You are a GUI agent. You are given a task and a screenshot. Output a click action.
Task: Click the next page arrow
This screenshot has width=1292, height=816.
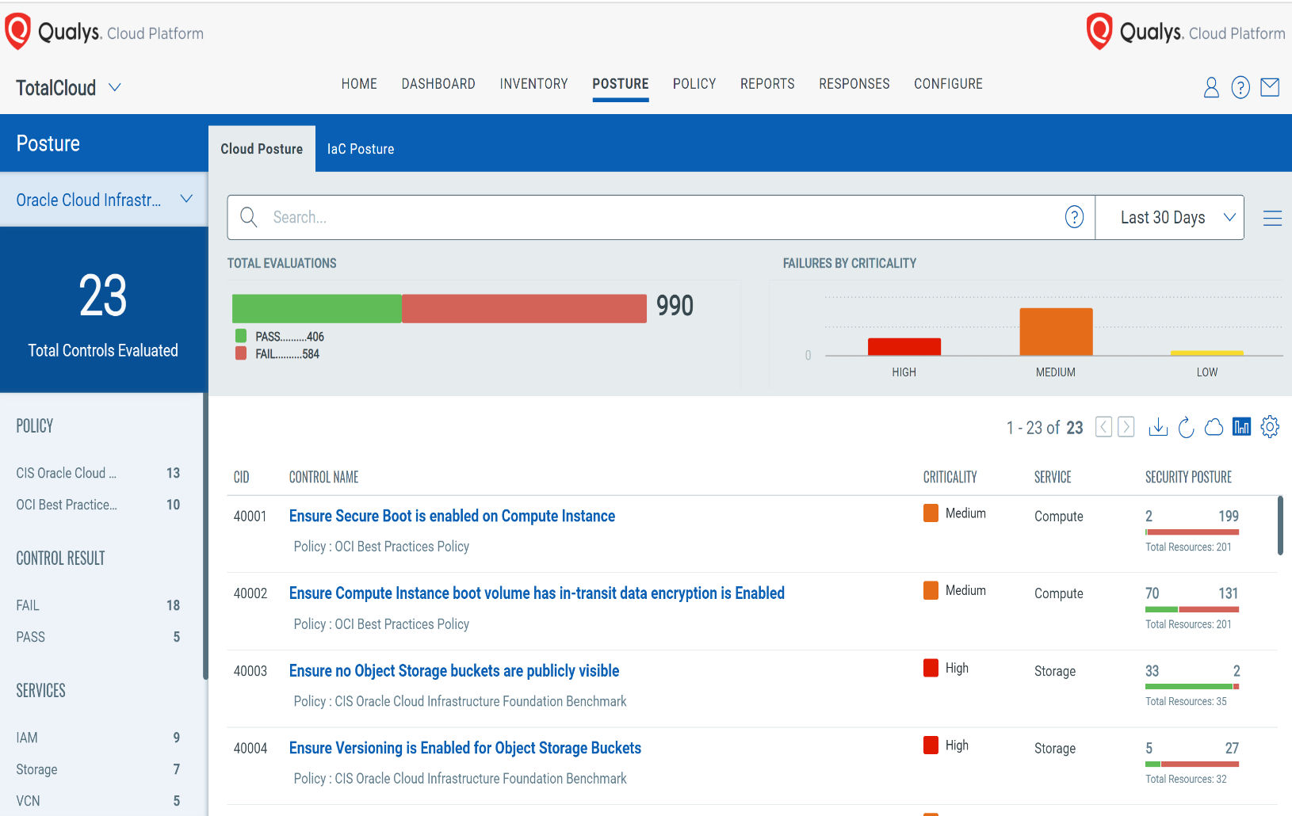tap(1126, 426)
